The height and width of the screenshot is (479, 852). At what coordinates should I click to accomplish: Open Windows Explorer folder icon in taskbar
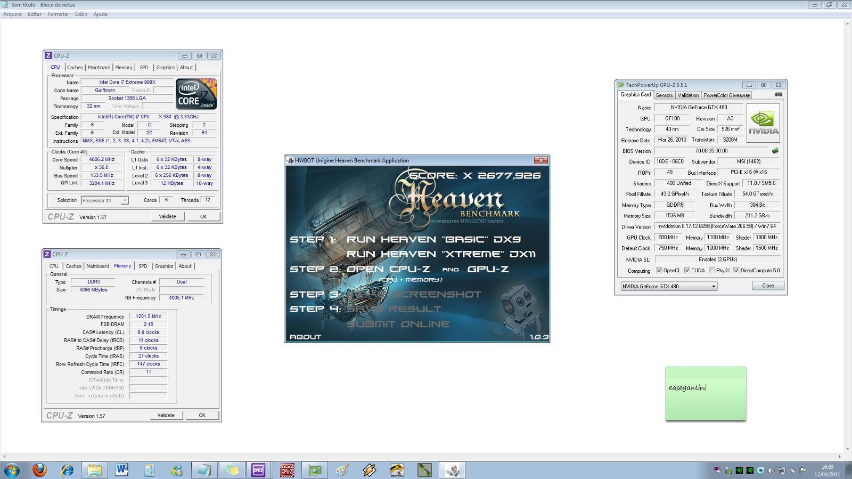[x=94, y=470]
